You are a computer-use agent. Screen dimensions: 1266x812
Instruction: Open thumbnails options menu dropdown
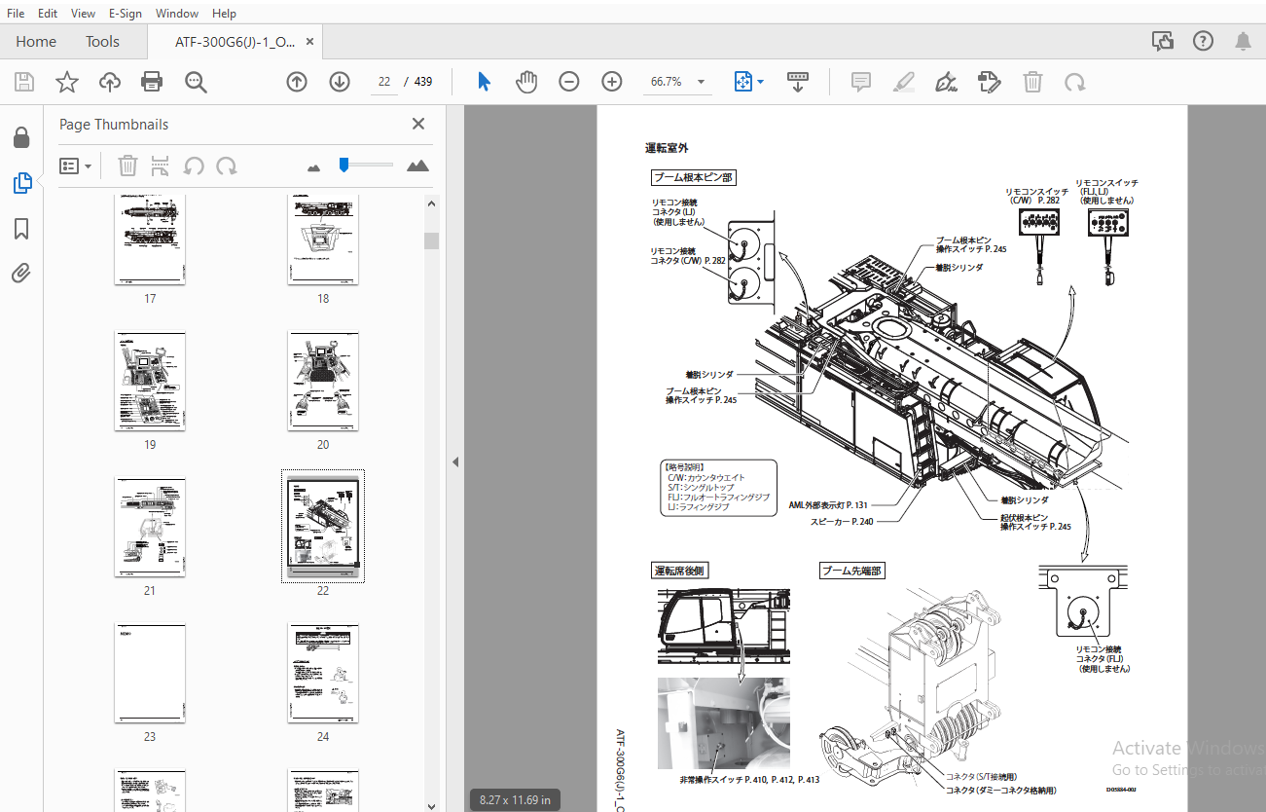click(x=75, y=166)
